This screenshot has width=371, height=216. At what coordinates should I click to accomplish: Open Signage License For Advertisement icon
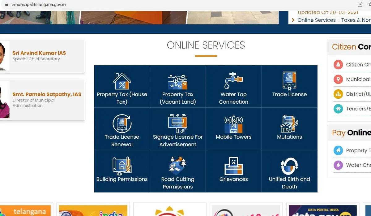pyautogui.click(x=178, y=123)
